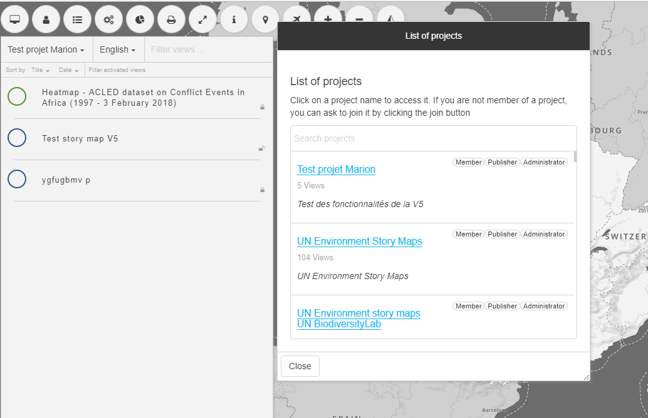
Task: Click the 'List of projects' dialog title bar
Action: [434, 36]
